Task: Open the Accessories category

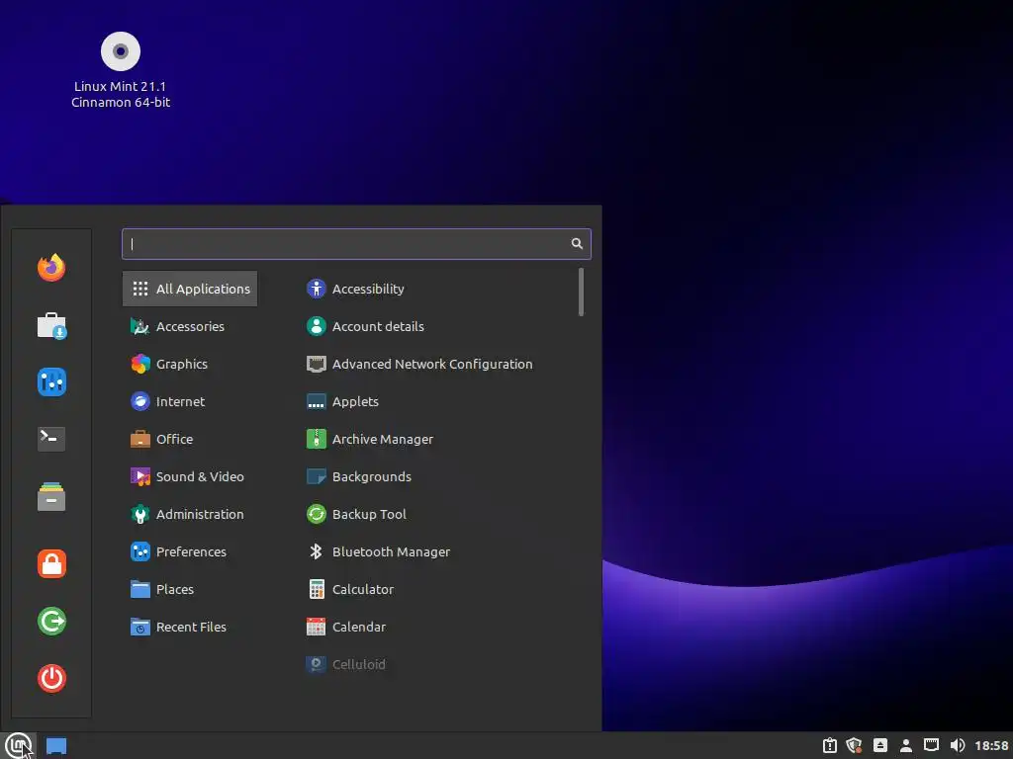Action: 190,326
